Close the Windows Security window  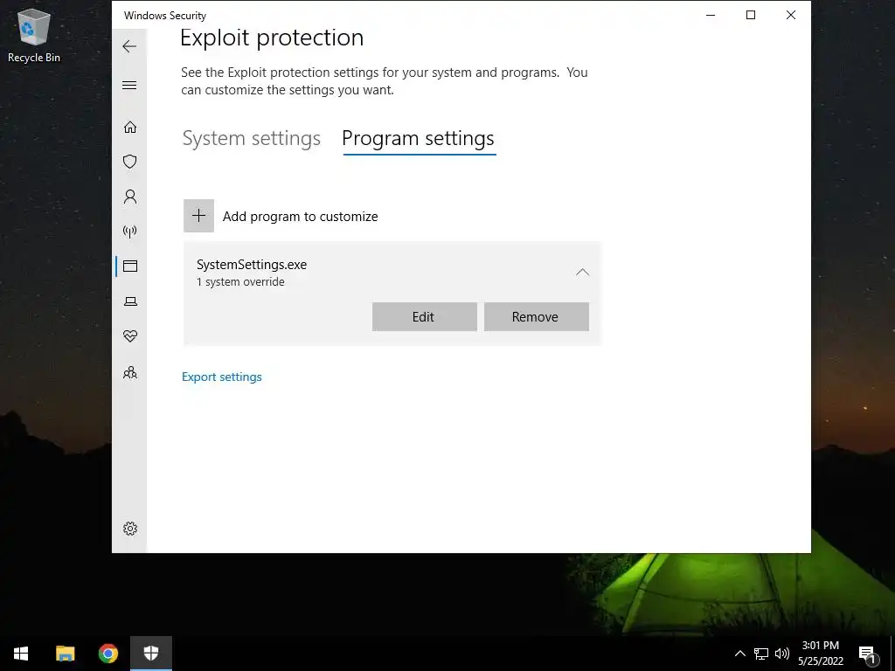pos(790,16)
